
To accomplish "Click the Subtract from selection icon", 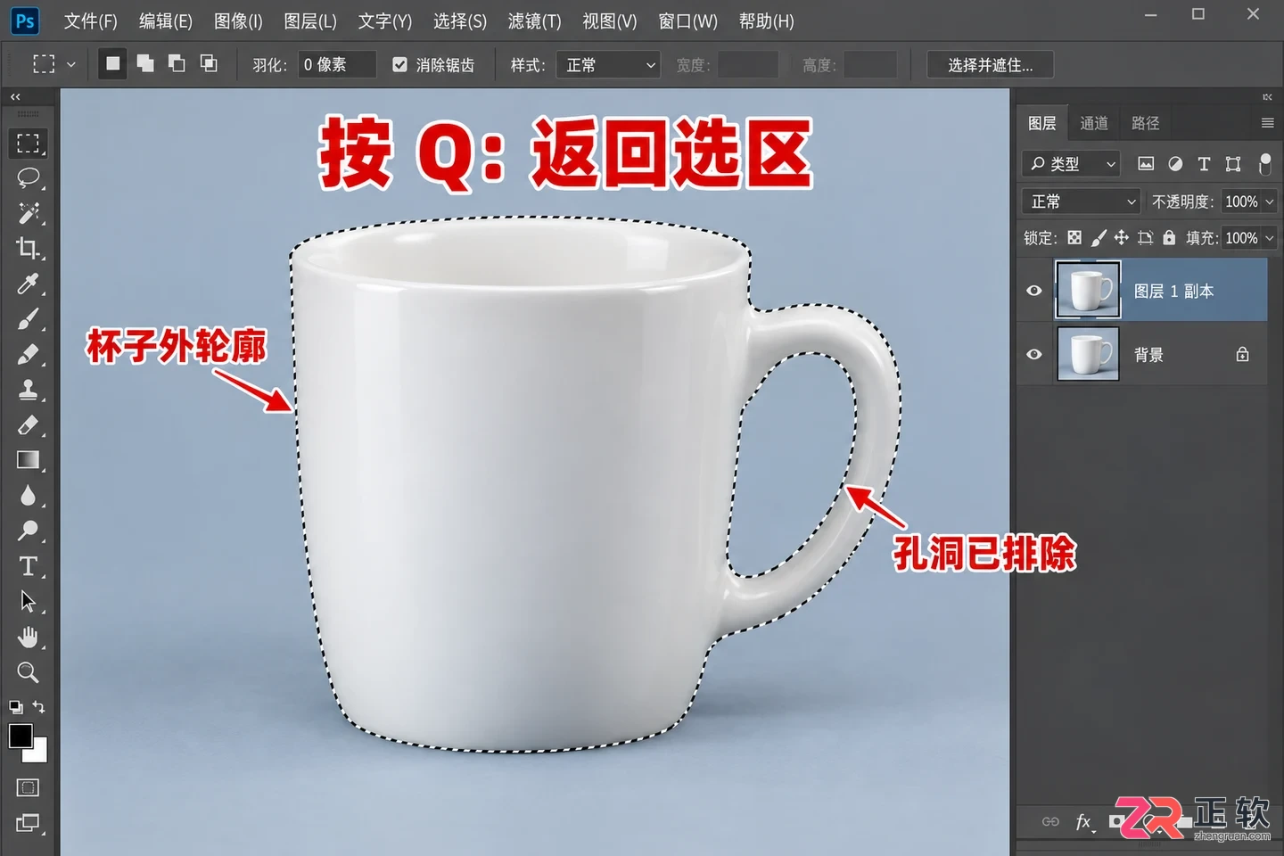I will tap(177, 64).
